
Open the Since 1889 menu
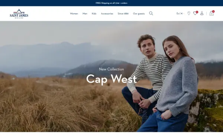point(123,14)
